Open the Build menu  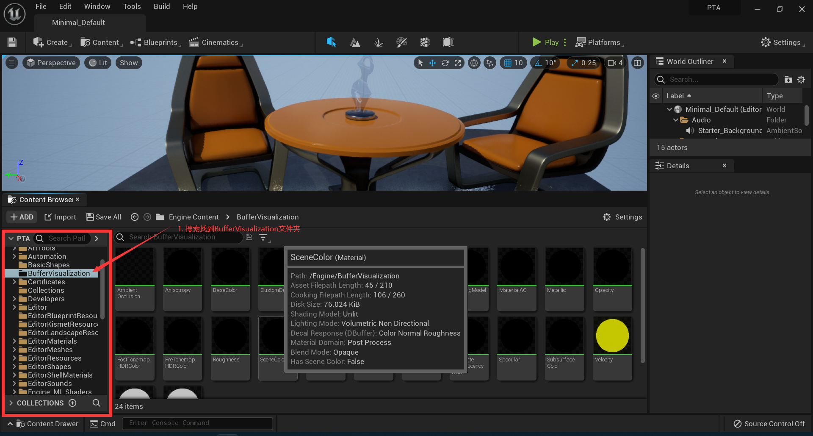point(161,6)
